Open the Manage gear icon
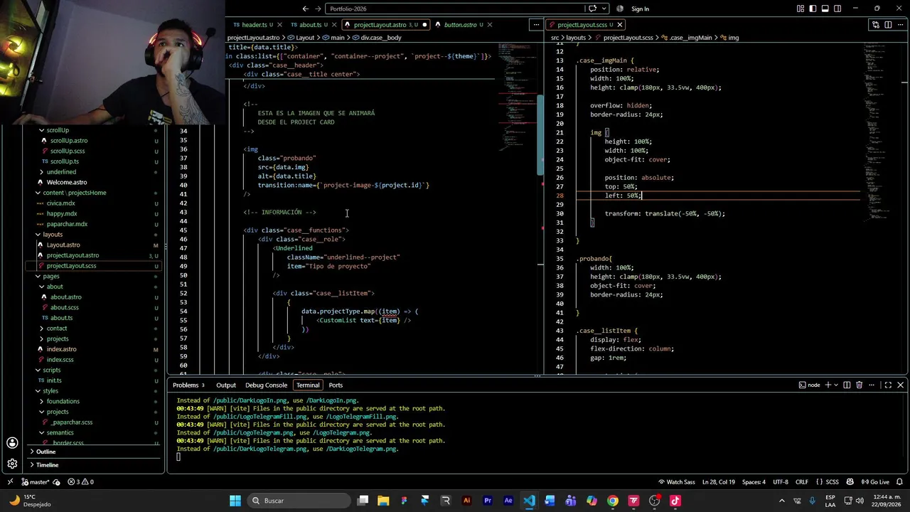Screen dimensions: 910x512 point(12,464)
